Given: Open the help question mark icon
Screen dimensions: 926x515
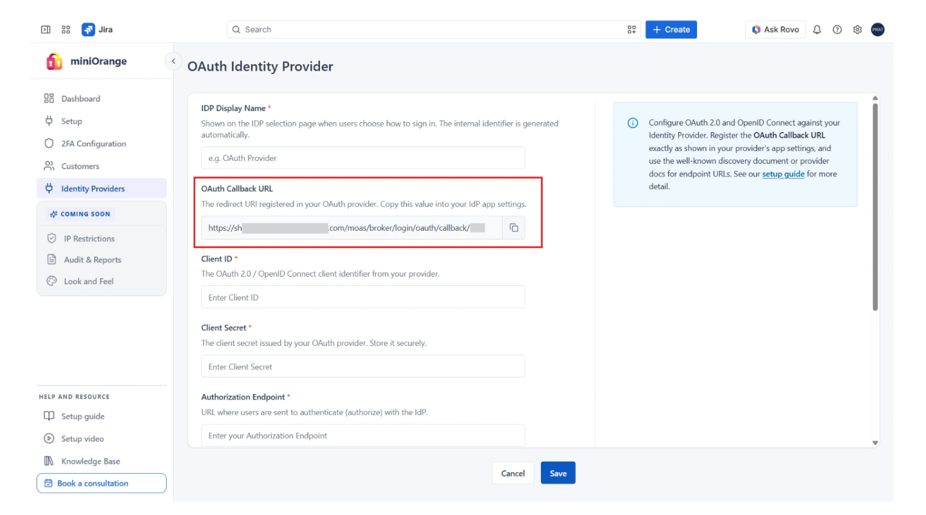Looking at the screenshot, I should click(837, 29).
